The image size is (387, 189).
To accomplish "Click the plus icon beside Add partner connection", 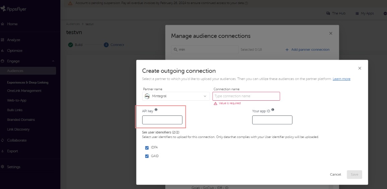I will click(x=287, y=50).
